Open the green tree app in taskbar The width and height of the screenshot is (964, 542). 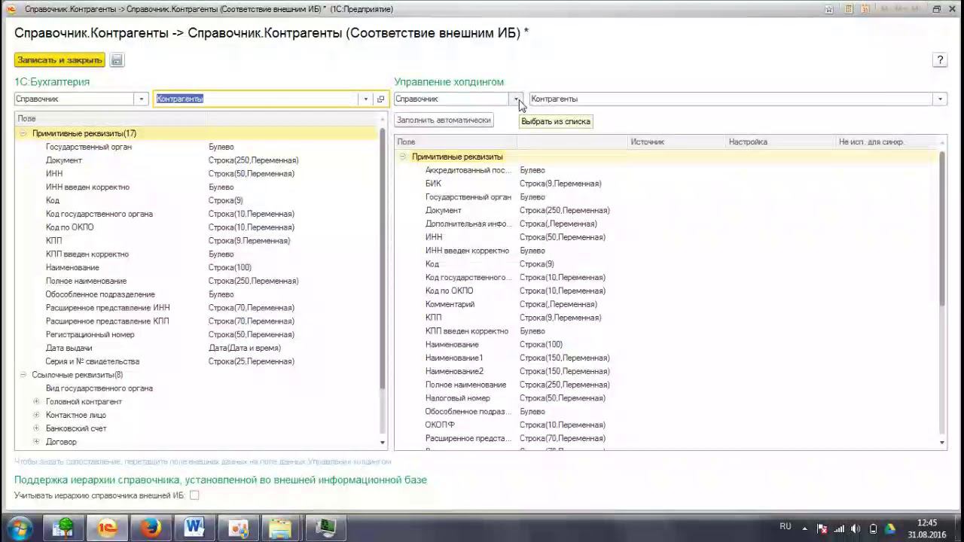coord(63,528)
